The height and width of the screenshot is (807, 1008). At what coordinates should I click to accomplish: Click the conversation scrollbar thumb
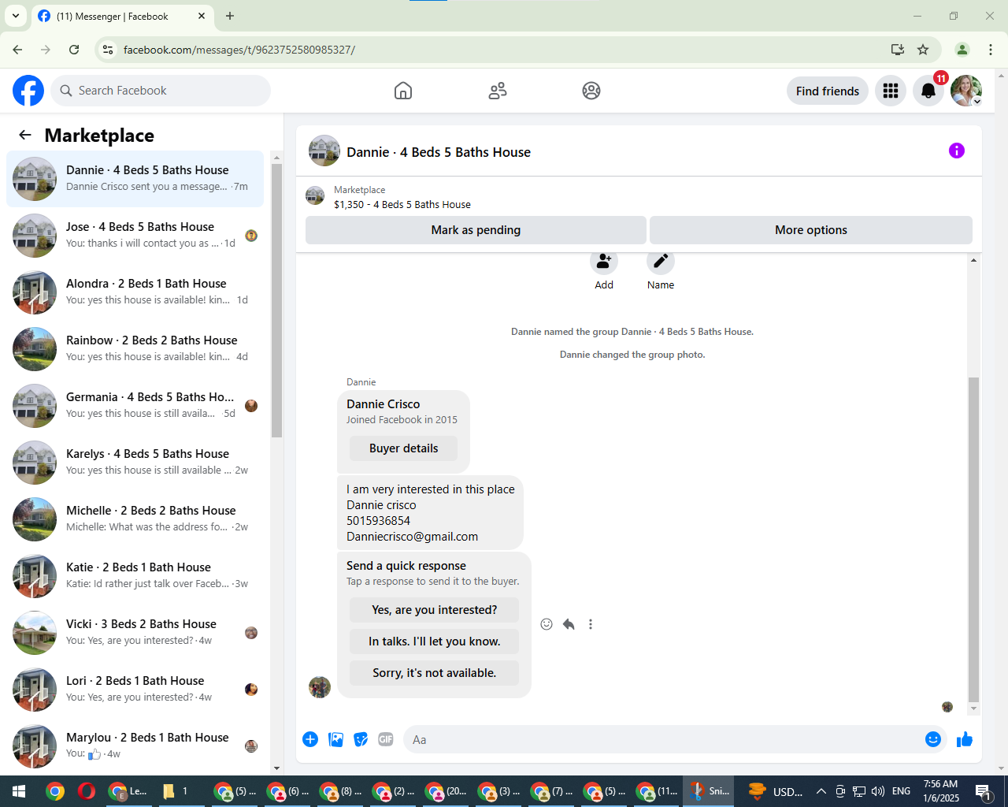973,539
